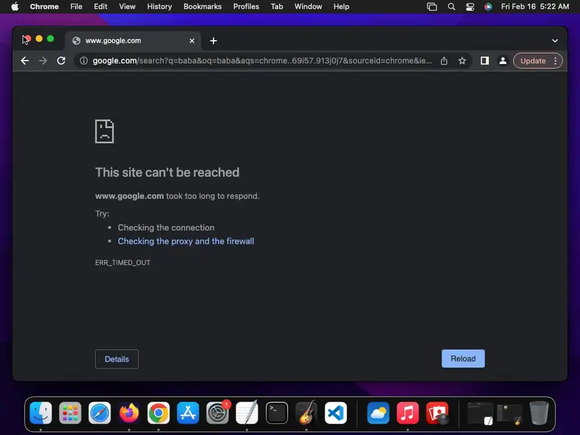Open a new tab with plus button
This screenshot has width=580, height=435.
[214, 41]
